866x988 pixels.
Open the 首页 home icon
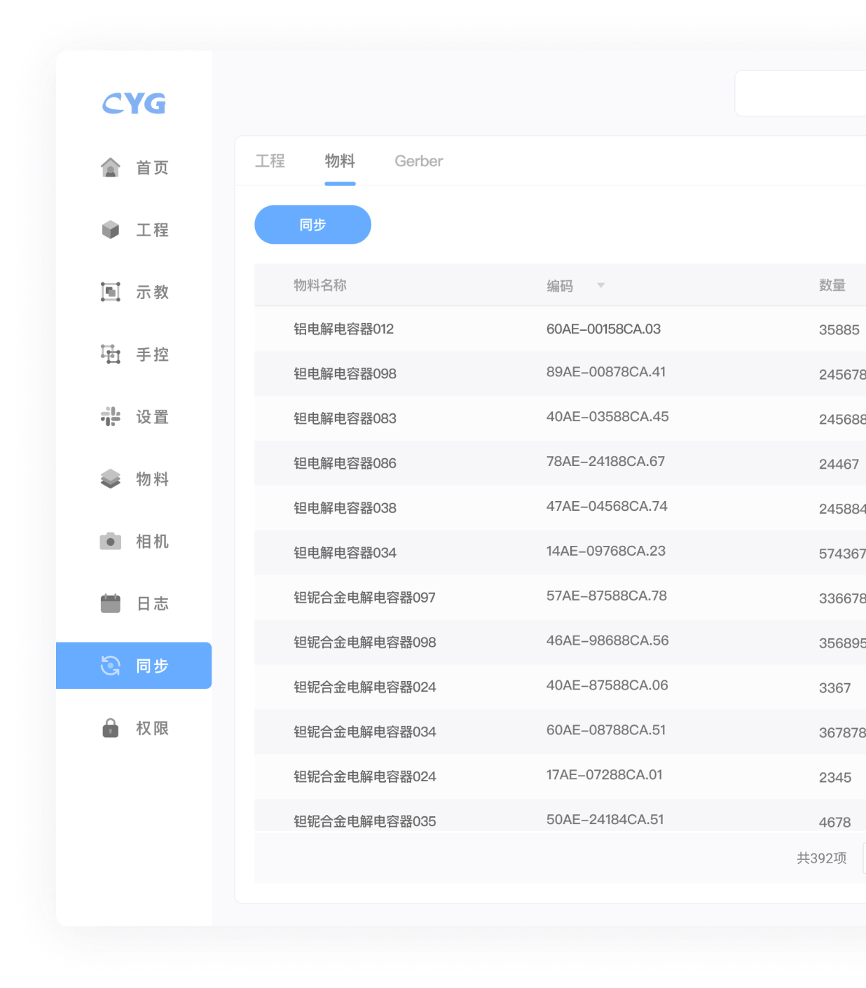pyautogui.click(x=111, y=167)
